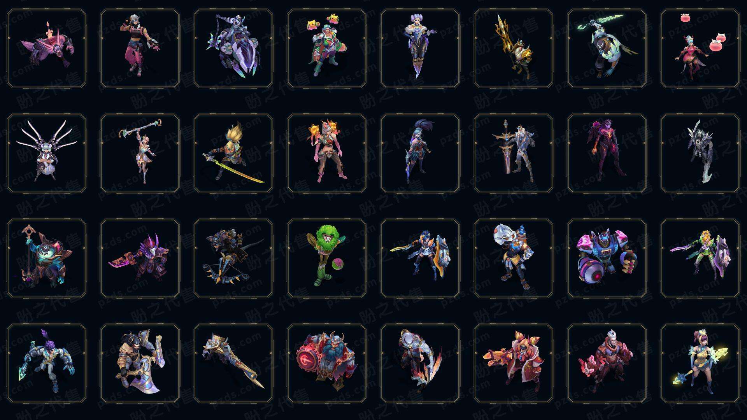Select the green-outfit character with sword and shield

pos(700,258)
